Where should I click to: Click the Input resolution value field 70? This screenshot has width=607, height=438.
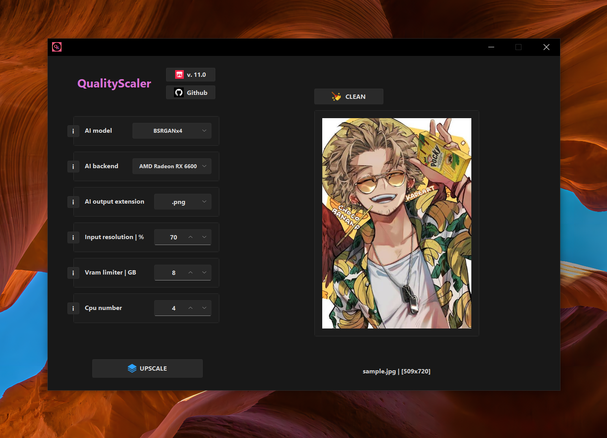tap(174, 237)
